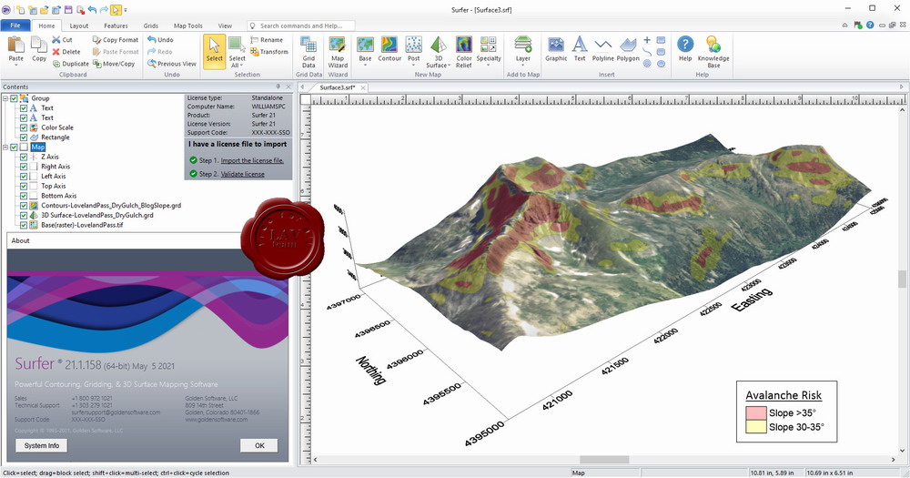Open the Base map dropdown

click(365, 65)
